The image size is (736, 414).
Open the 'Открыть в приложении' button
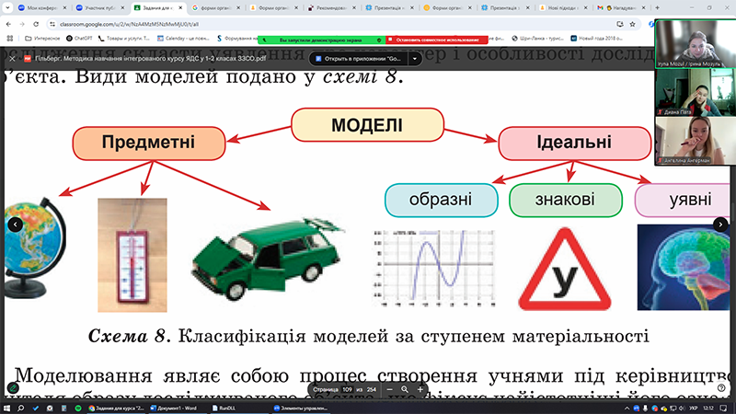coord(358,59)
